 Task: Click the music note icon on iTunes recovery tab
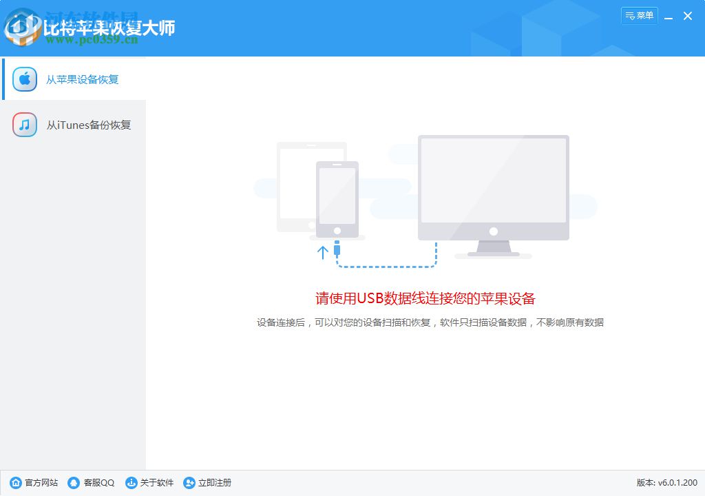coord(24,125)
